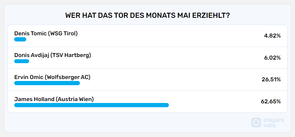Image resolution: width=295 pixels, height=137 pixels.
Task: Click the 6,02% vote percentage
Action: tap(272, 58)
